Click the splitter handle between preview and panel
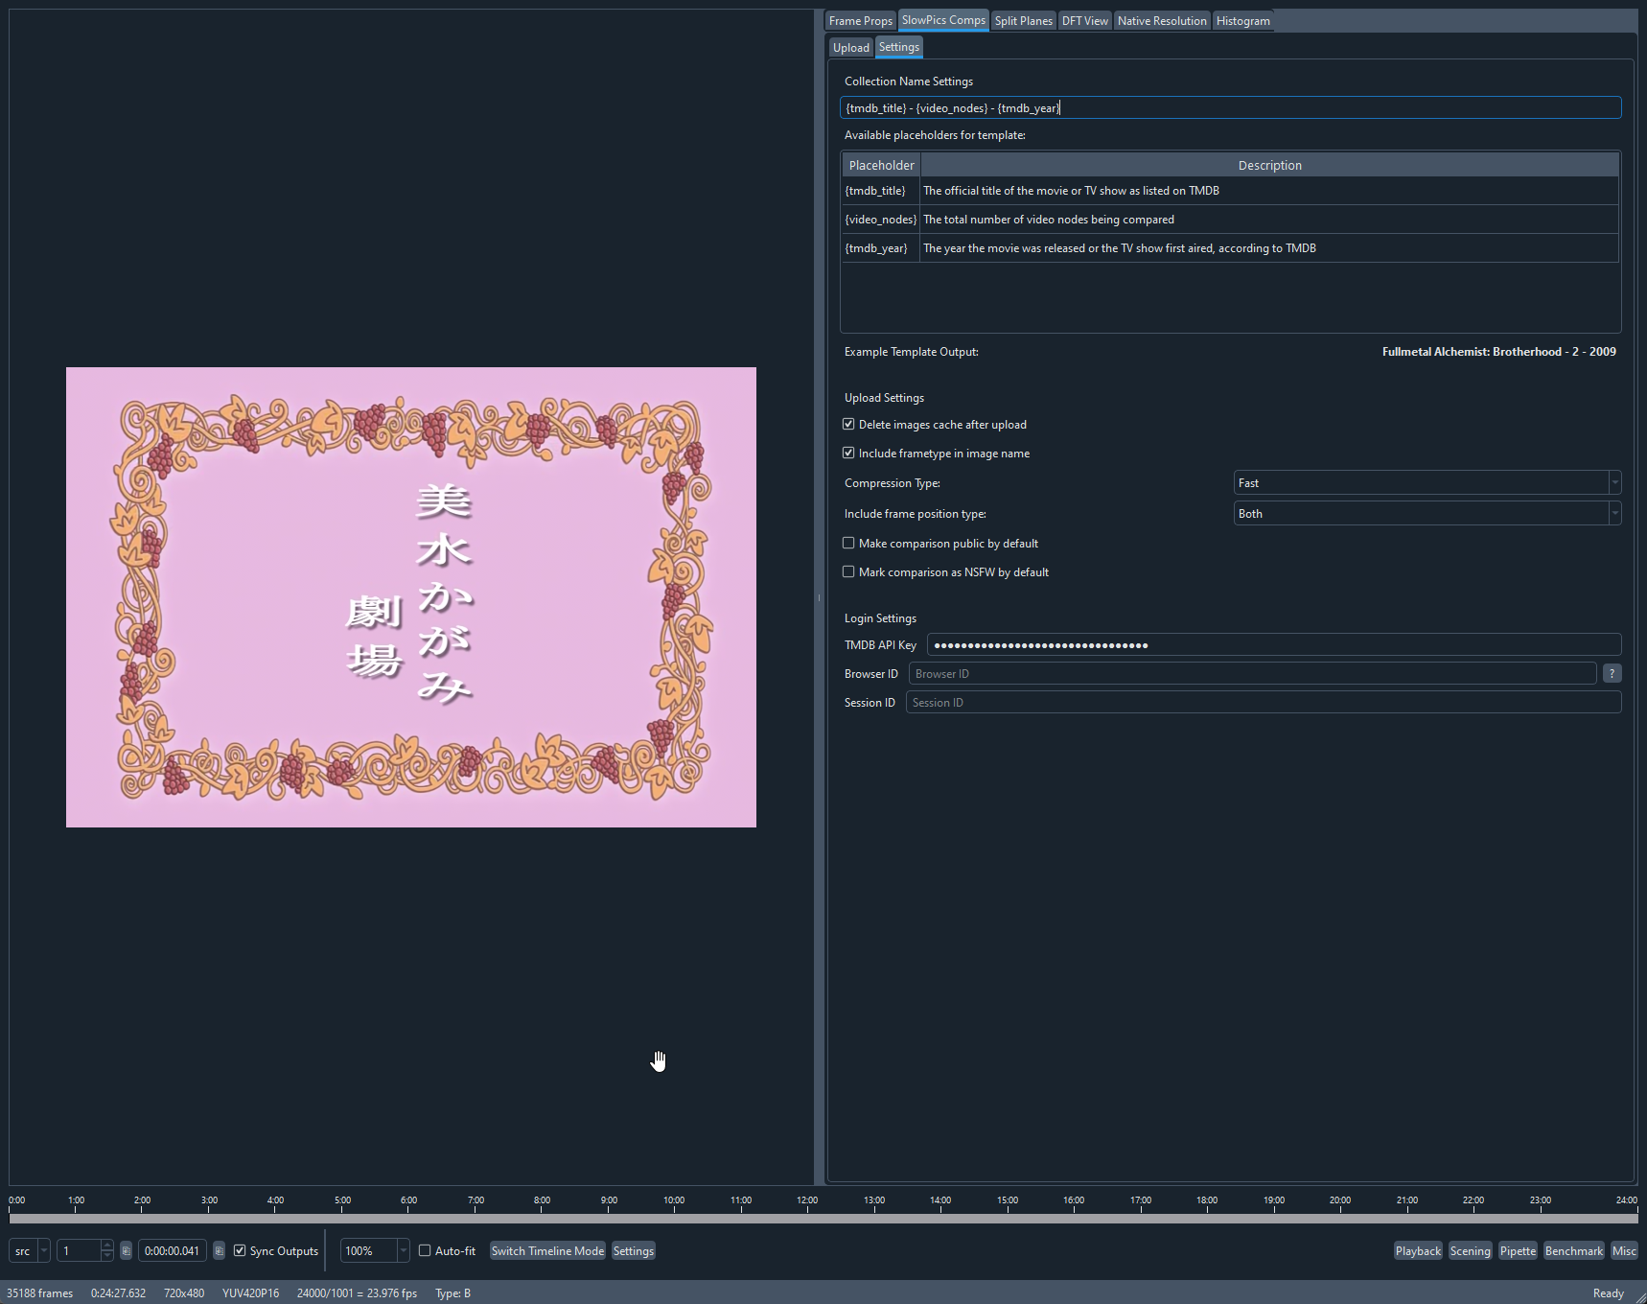The width and height of the screenshot is (1647, 1304). coord(819,597)
